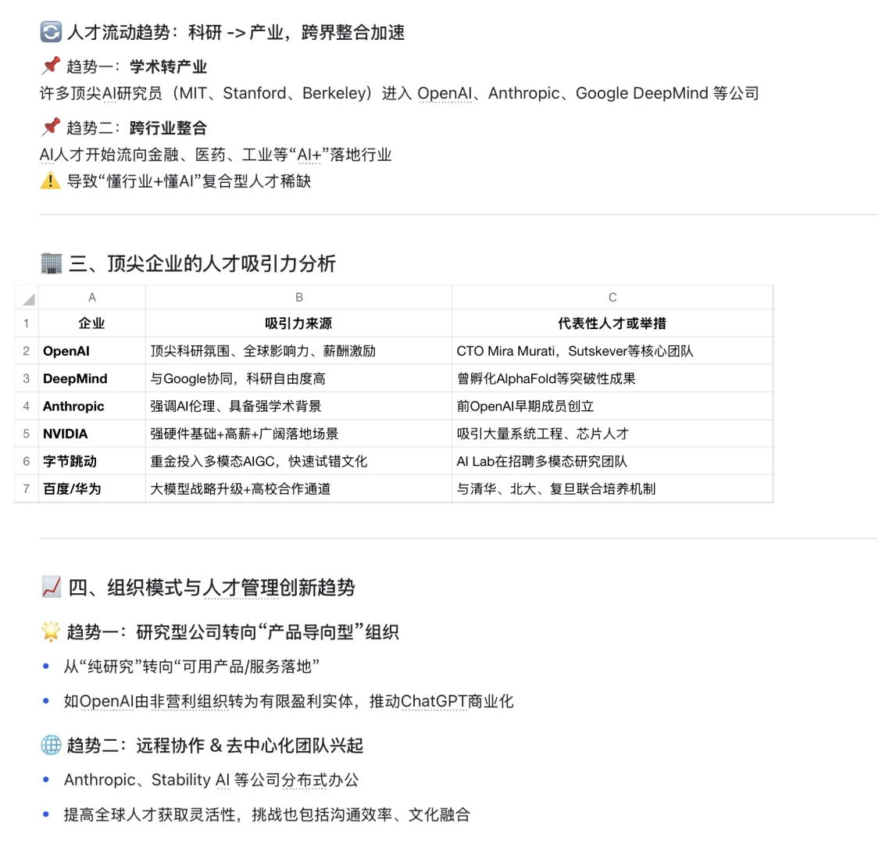Click the chart emoji beside 四、组织模式 heading

[x=52, y=587]
